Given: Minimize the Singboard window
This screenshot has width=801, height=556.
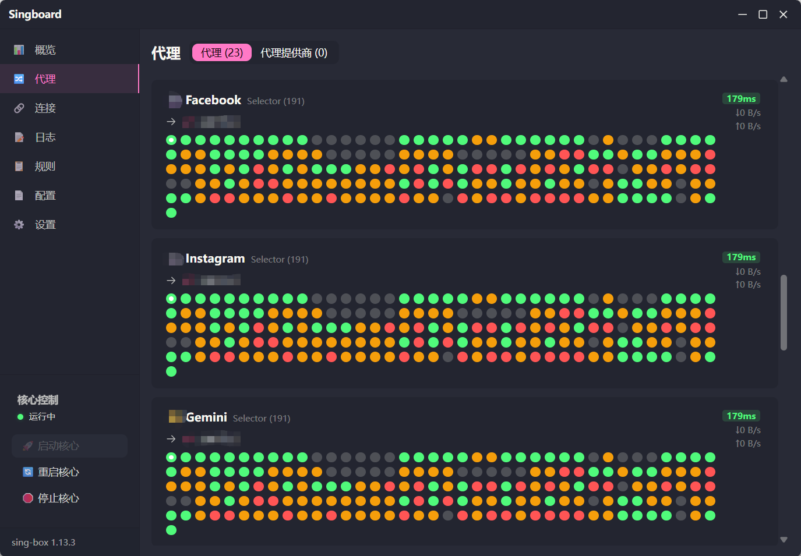Looking at the screenshot, I should [x=742, y=15].
